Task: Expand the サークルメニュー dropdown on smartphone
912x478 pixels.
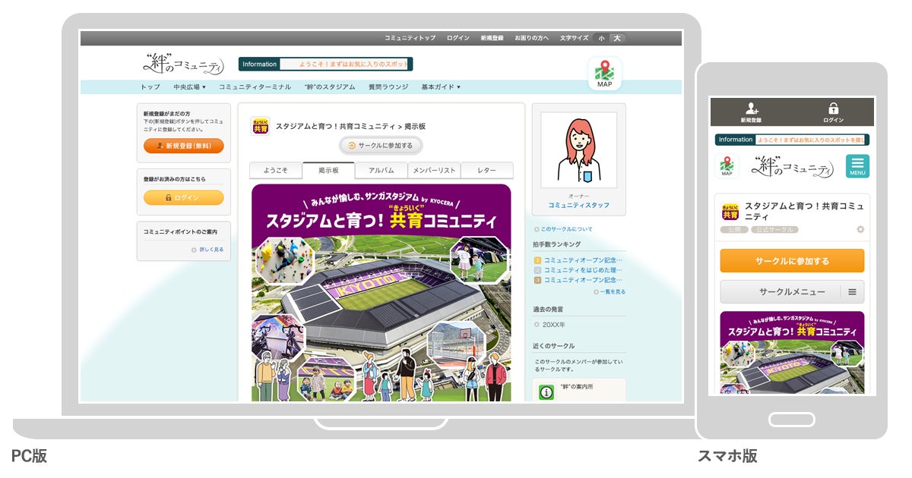Action: pyautogui.click(x=792, y=291)
